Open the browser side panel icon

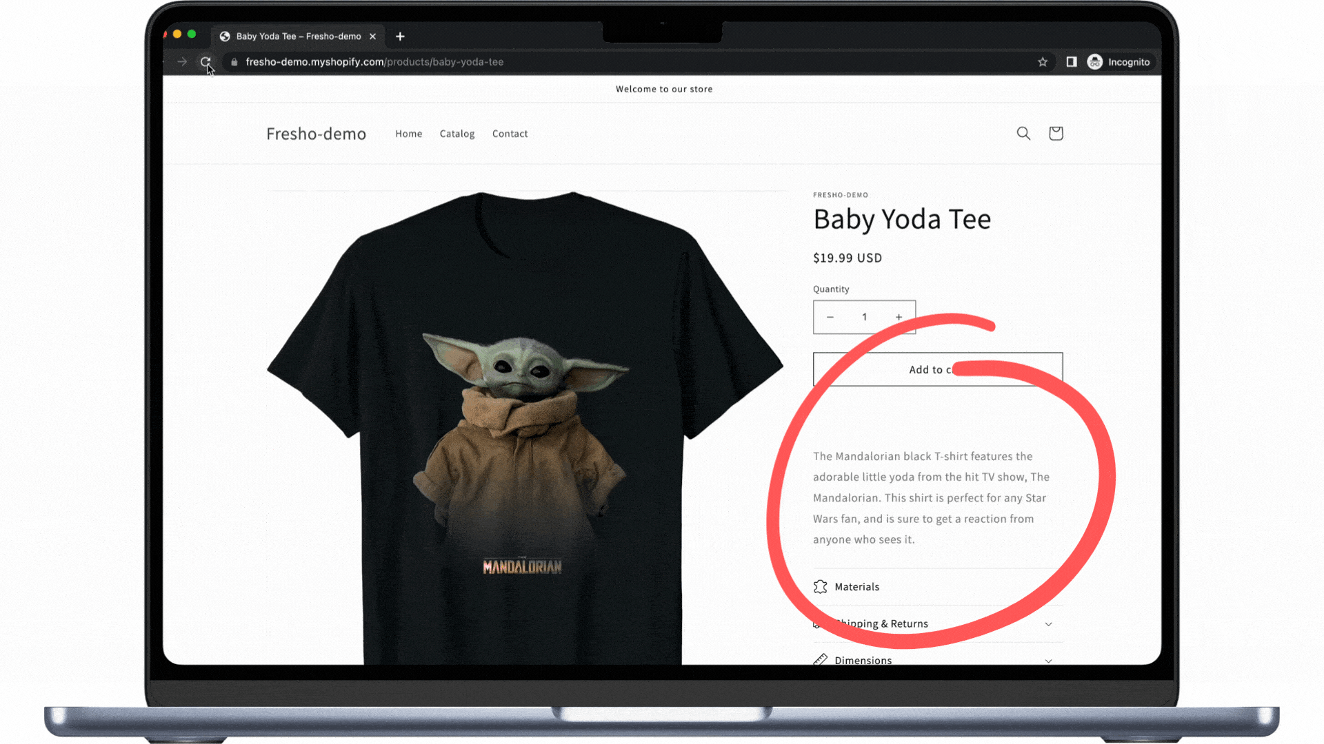pos(1072,62)
